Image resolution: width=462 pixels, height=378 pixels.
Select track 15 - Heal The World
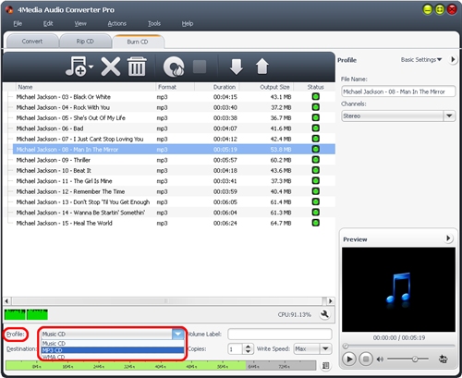(174, 223)
